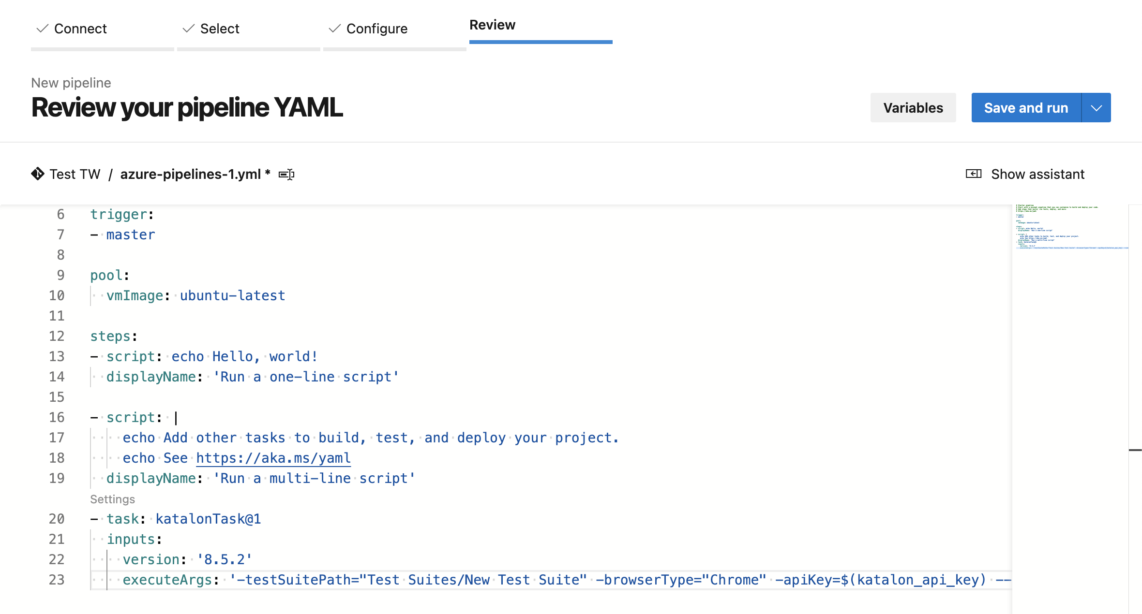Click the checkmark icon next to Select
The image size is (1142, 614).
(x=188, y=29)
